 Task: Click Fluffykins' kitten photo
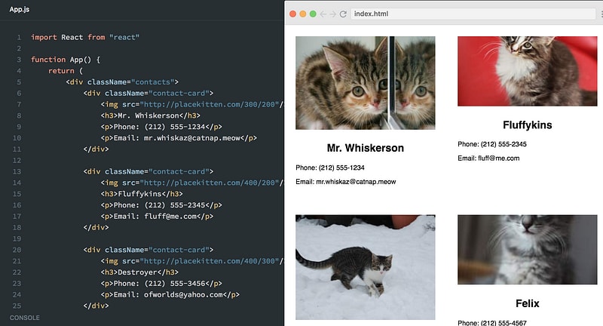527,71
